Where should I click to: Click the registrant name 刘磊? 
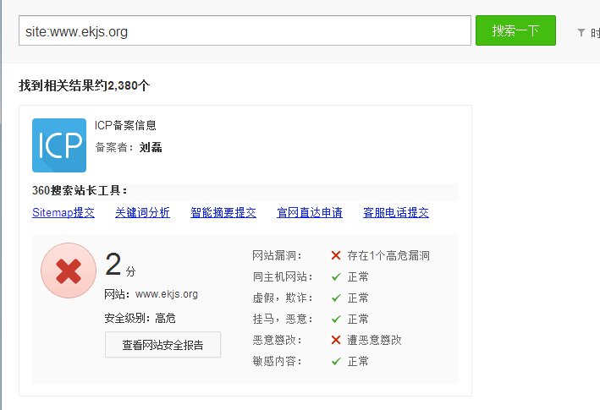tap(151, 147)
